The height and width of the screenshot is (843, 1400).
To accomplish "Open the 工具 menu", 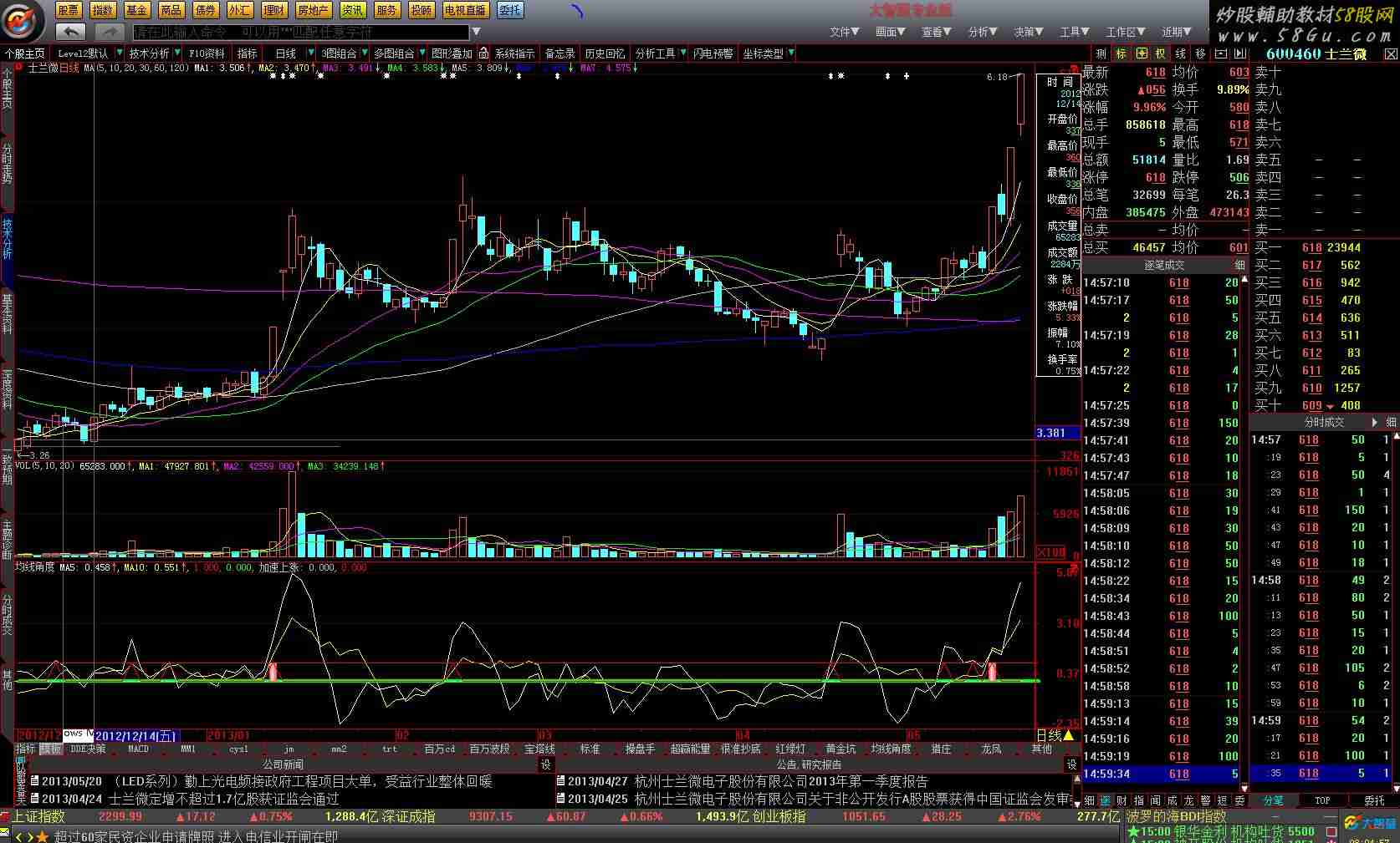I will coord(1074,32).
